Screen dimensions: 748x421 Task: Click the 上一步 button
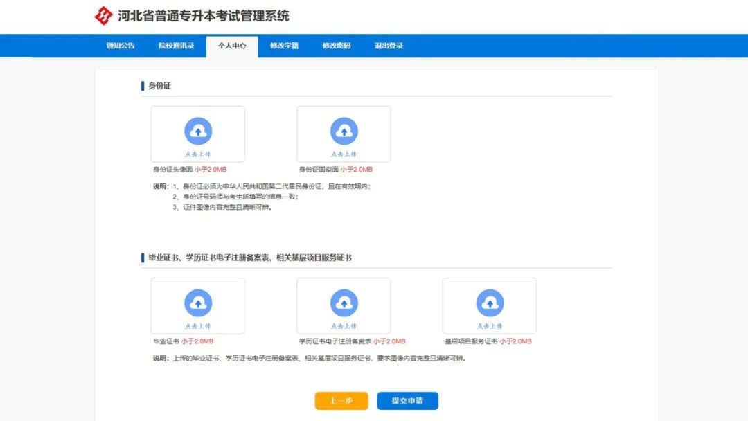point(341,401)
